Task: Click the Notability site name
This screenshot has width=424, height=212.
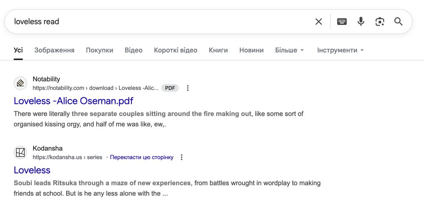Action: click(x=46, y=79)
